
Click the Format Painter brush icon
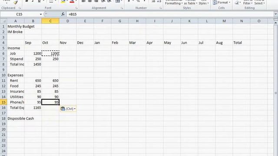[16, 2]
